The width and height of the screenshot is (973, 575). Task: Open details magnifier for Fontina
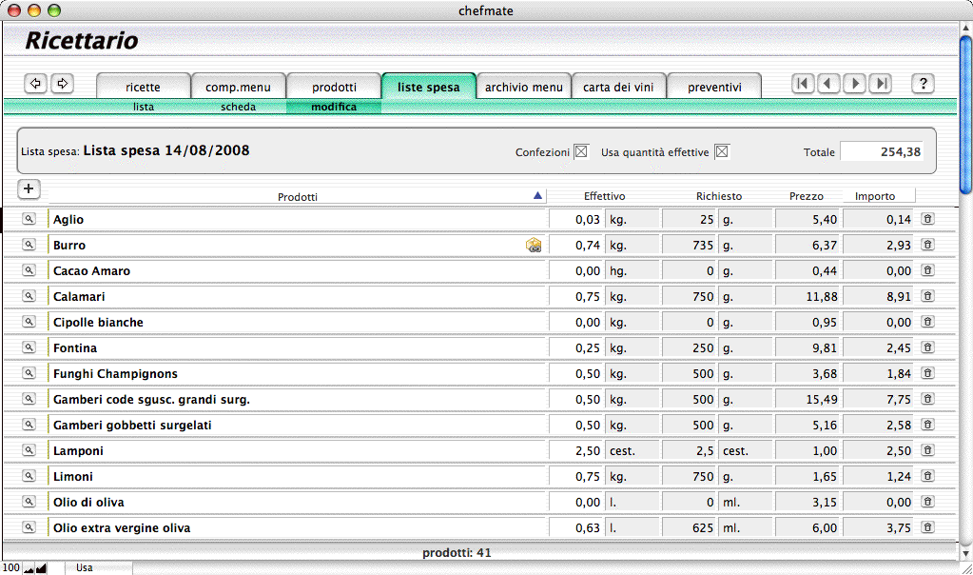pyautogui.click(x=29, y=347)
